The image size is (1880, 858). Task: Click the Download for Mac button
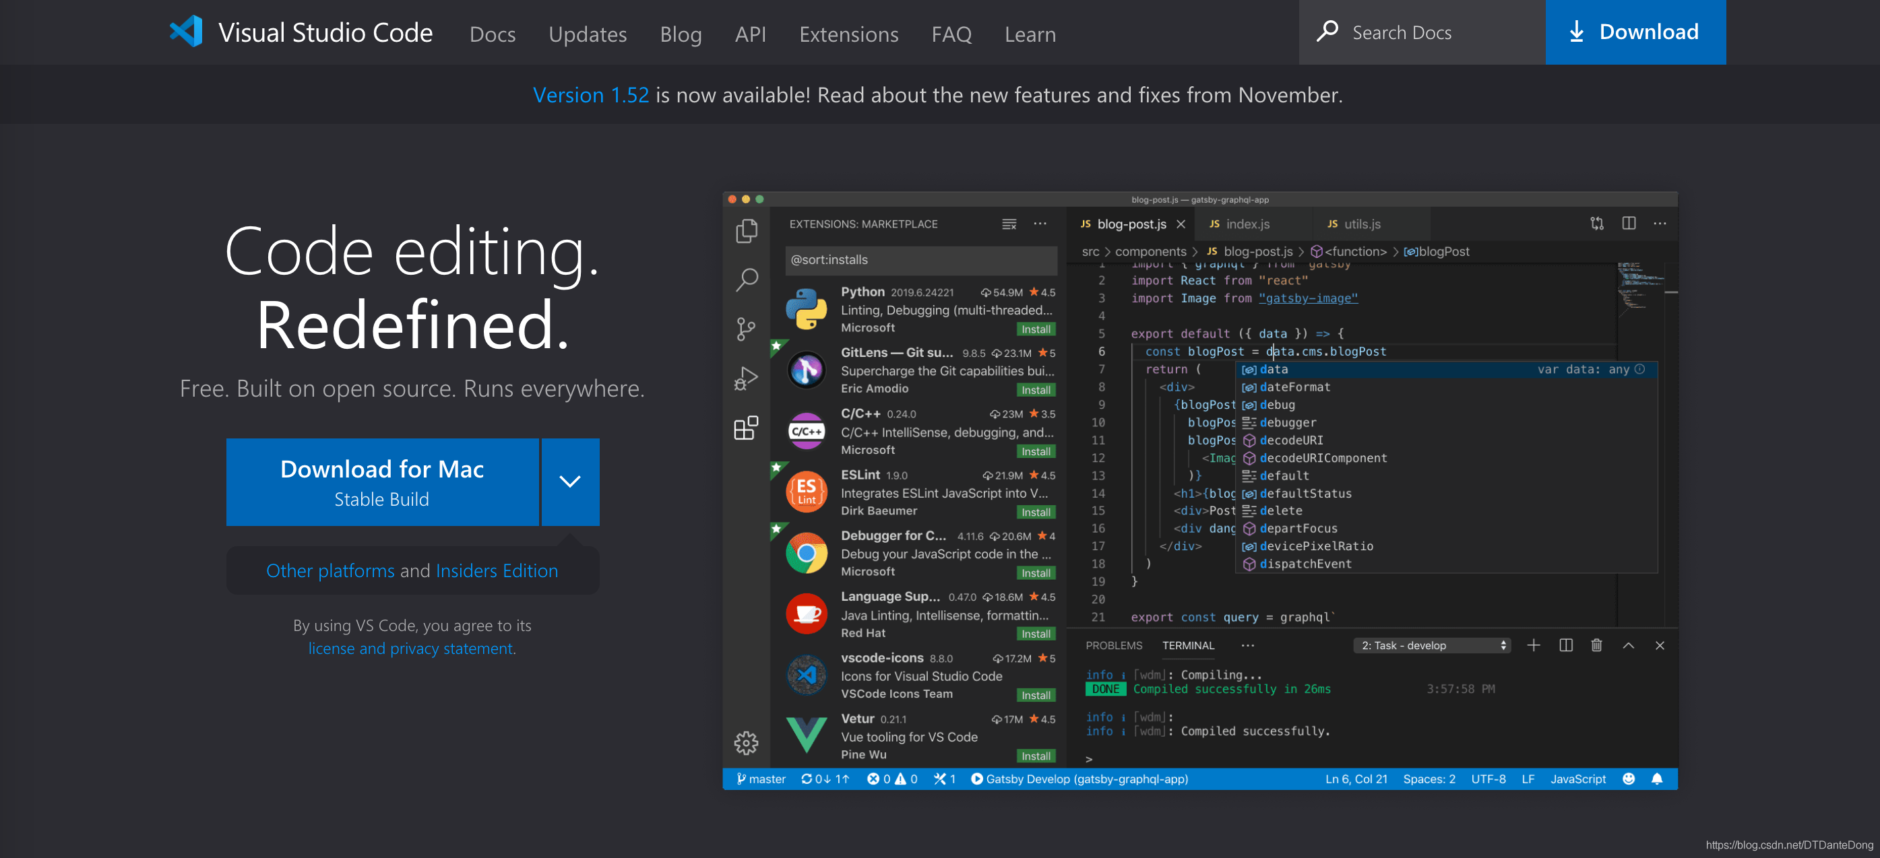click(x=383, y=482)
